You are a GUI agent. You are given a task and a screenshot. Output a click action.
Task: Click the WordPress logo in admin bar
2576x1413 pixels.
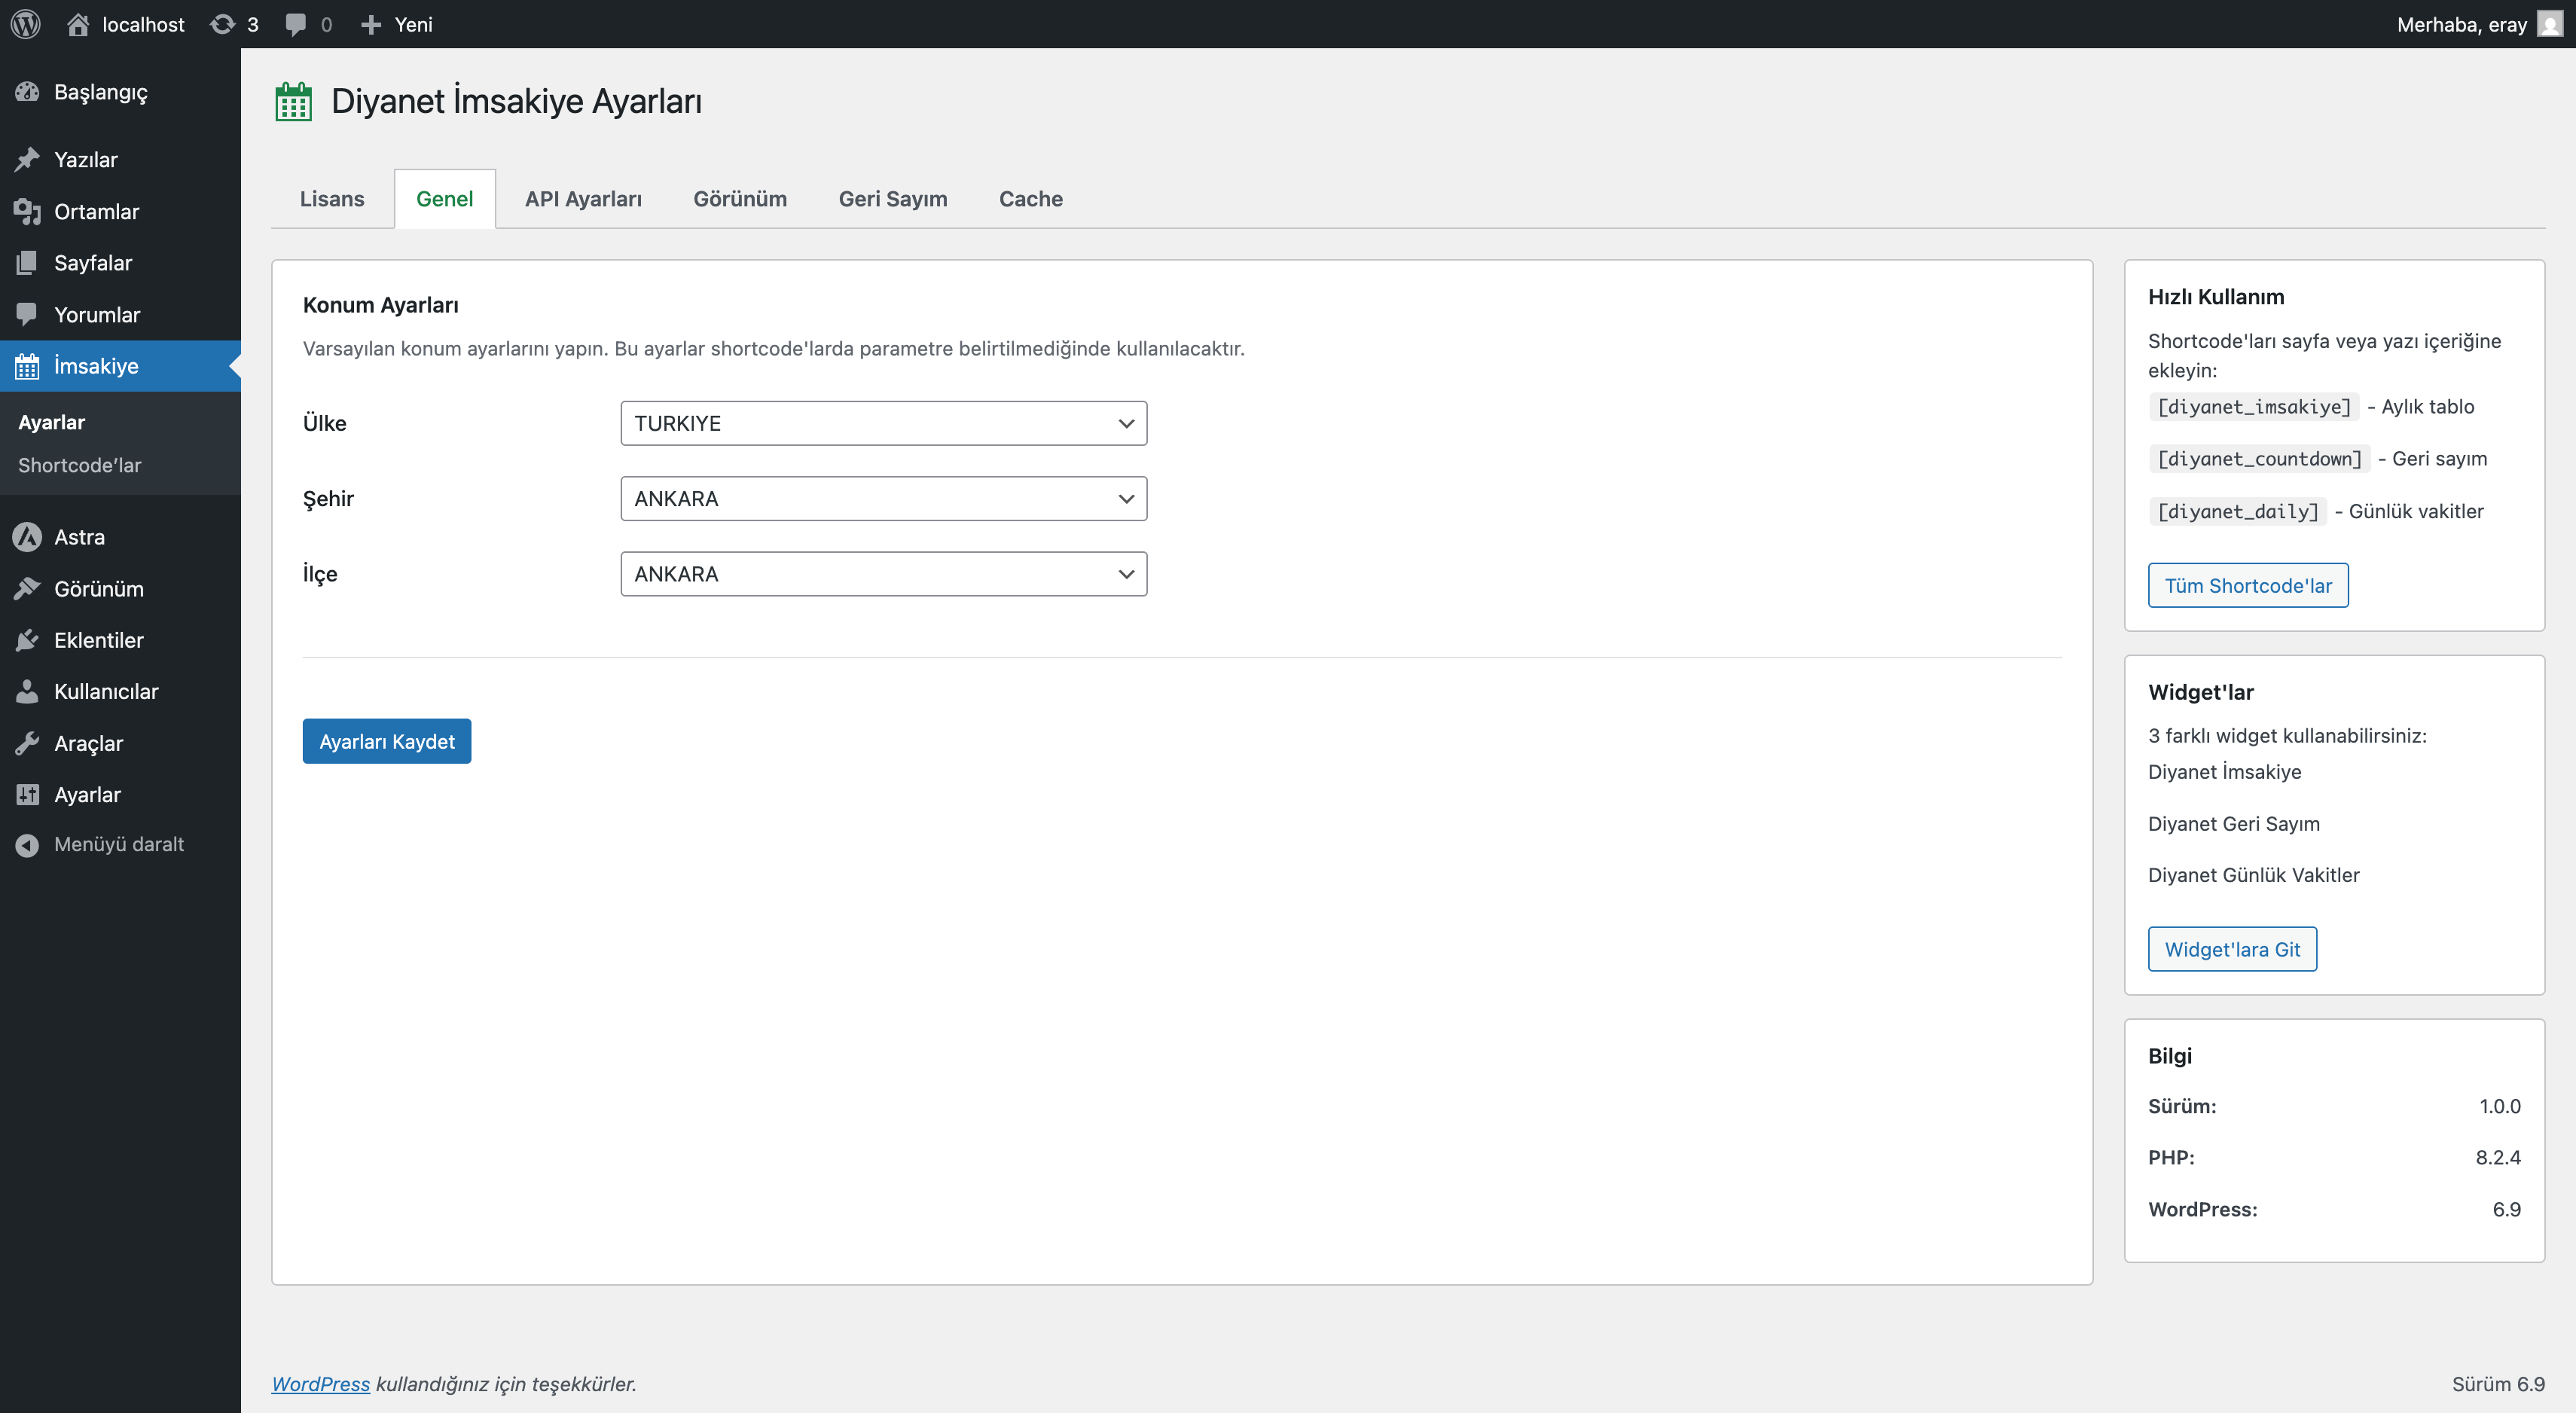(26, 24)
